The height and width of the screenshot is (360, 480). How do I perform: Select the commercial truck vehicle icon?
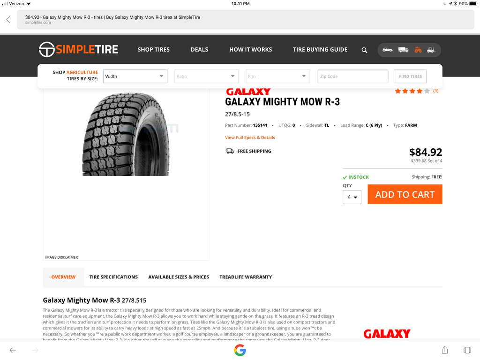click(403, 50)
